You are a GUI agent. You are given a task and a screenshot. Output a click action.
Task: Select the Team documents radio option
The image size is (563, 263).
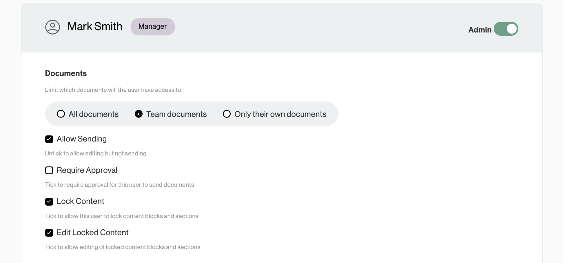click(x=139, y=114)
